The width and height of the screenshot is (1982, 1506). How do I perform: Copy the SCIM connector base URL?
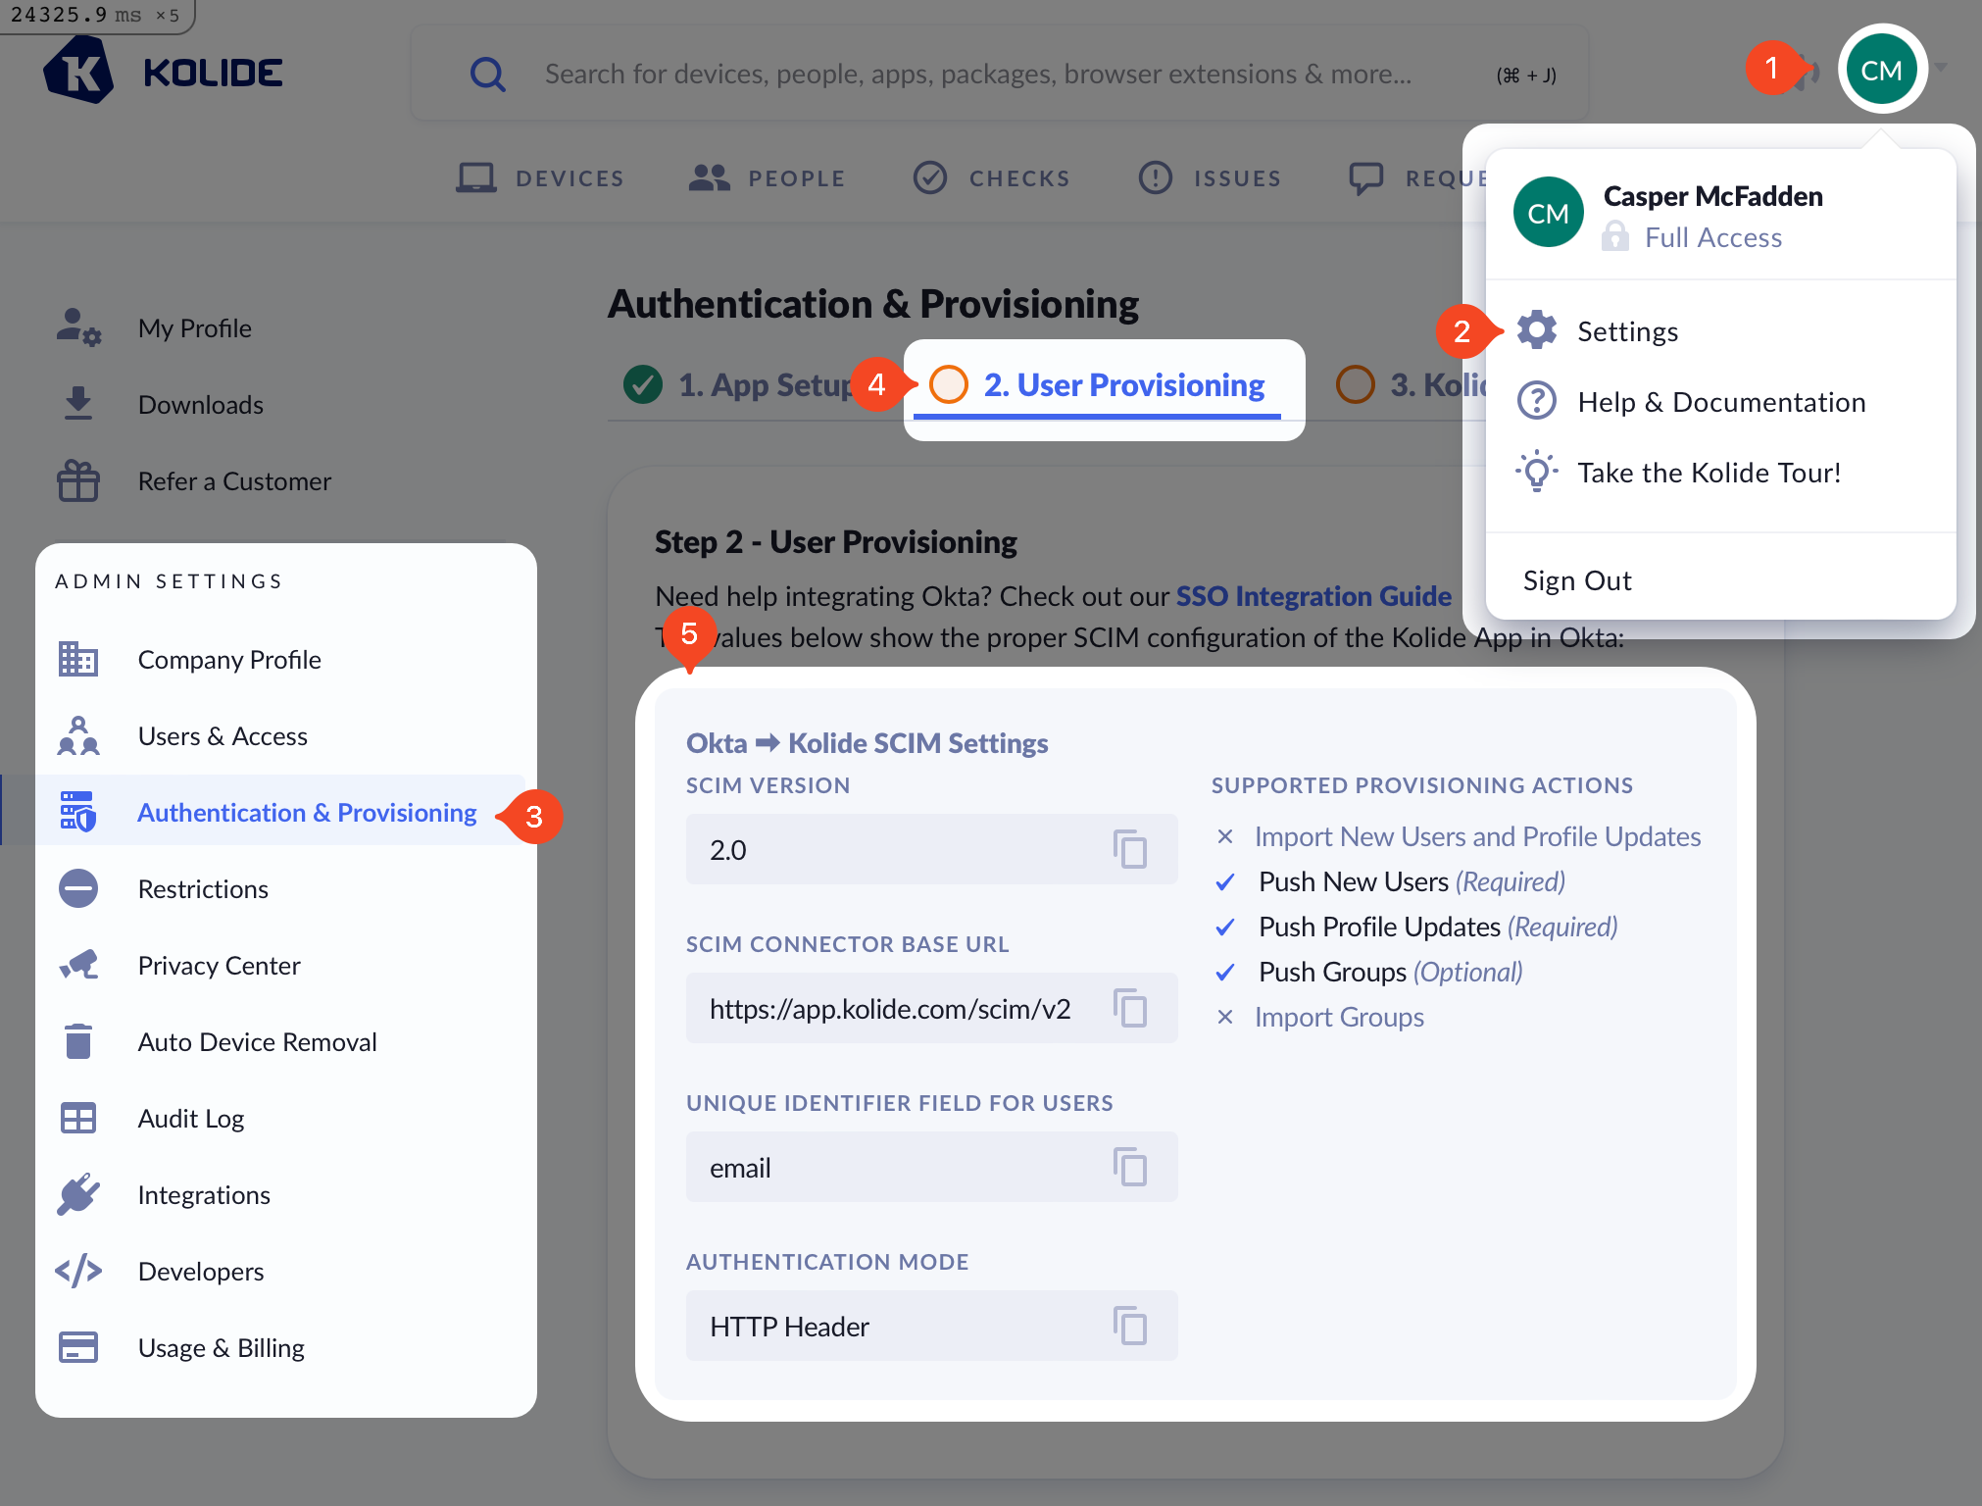pos(1130,1008)
